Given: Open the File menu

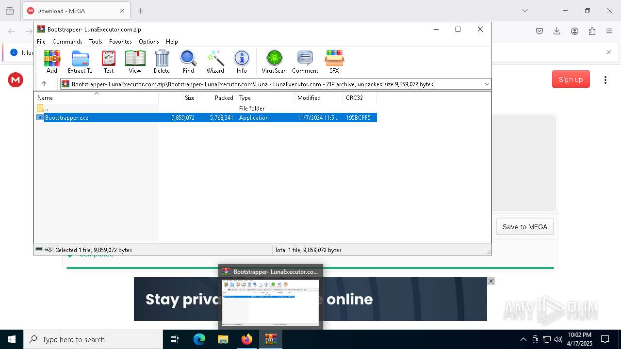Looking at the screenshot, I should point(41,42).
